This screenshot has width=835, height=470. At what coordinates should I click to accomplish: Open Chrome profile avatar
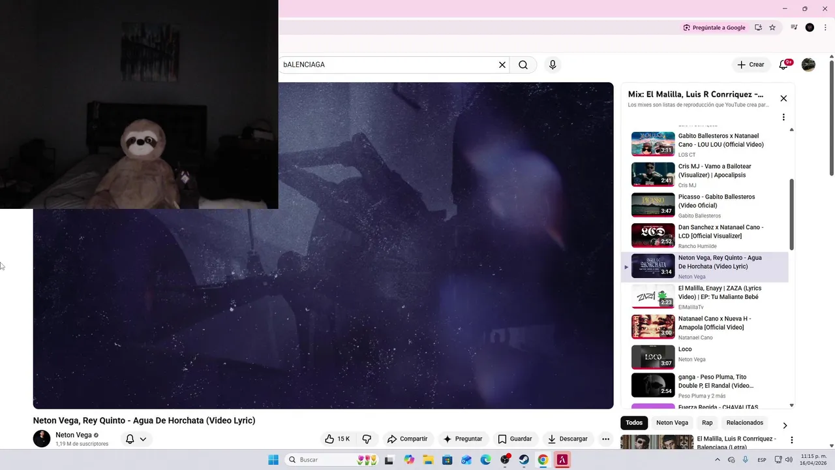810,27
